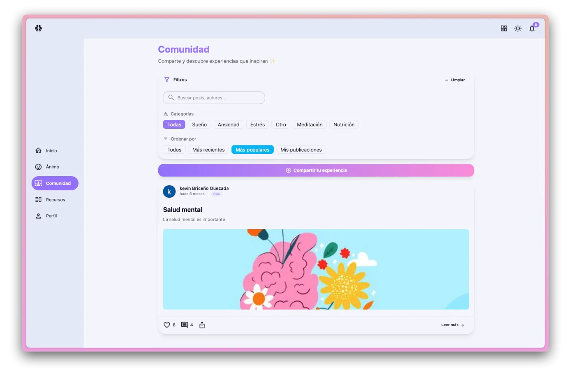This screenshot has width=571, height=381.
Task: Show only Mis publicaciones
Action: [301, 150]
